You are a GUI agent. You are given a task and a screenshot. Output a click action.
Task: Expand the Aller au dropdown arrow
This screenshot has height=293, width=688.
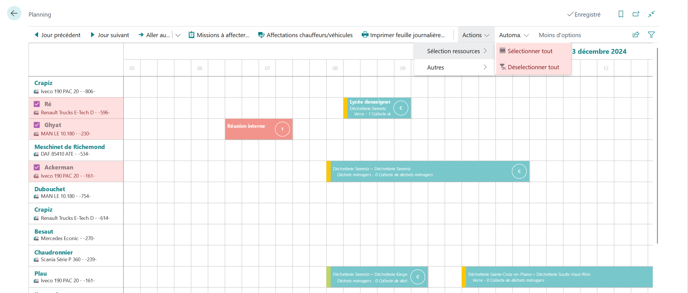point(178,35)
